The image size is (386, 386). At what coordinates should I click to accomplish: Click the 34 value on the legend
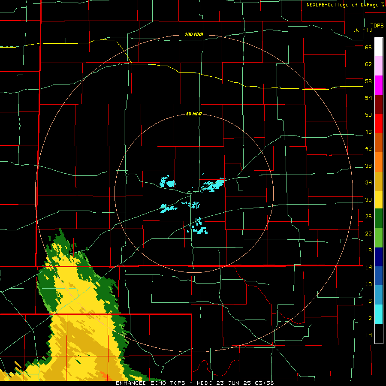(368, 183)
